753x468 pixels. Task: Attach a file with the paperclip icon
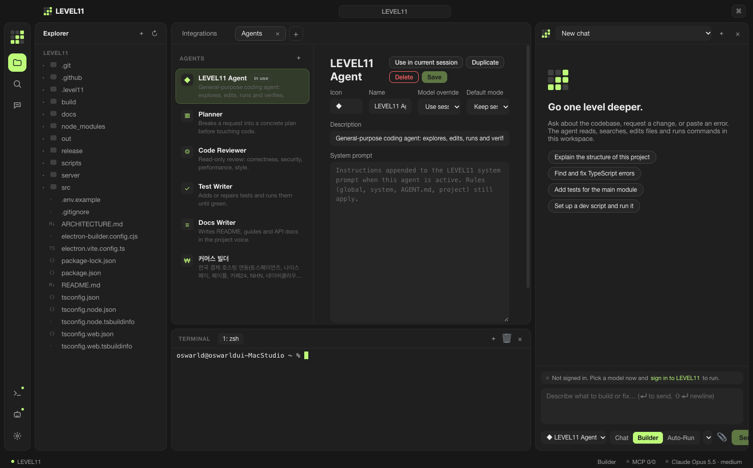point(722,437)
